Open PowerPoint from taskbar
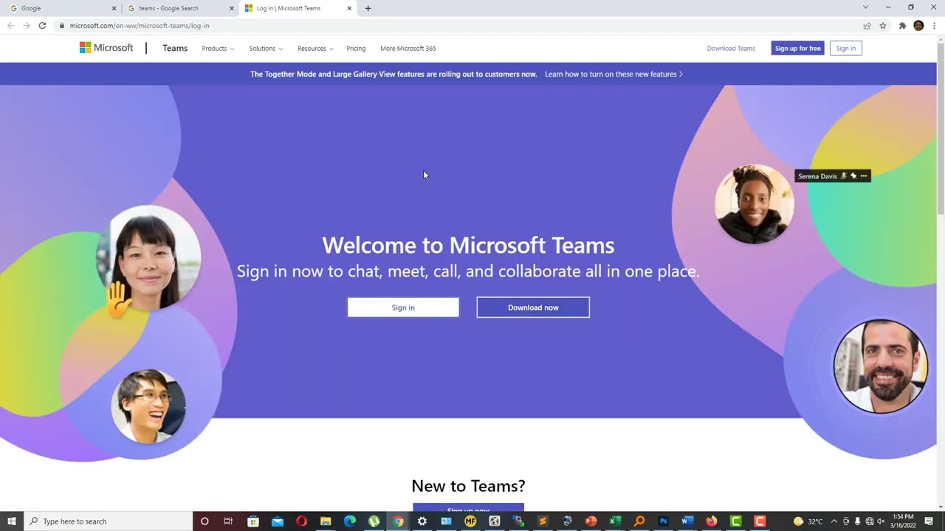 pyautogui.click(x=591, y=521)
